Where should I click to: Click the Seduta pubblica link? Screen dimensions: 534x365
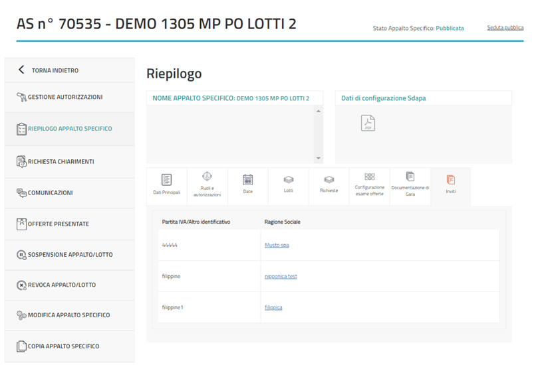[x=505, y=28]
